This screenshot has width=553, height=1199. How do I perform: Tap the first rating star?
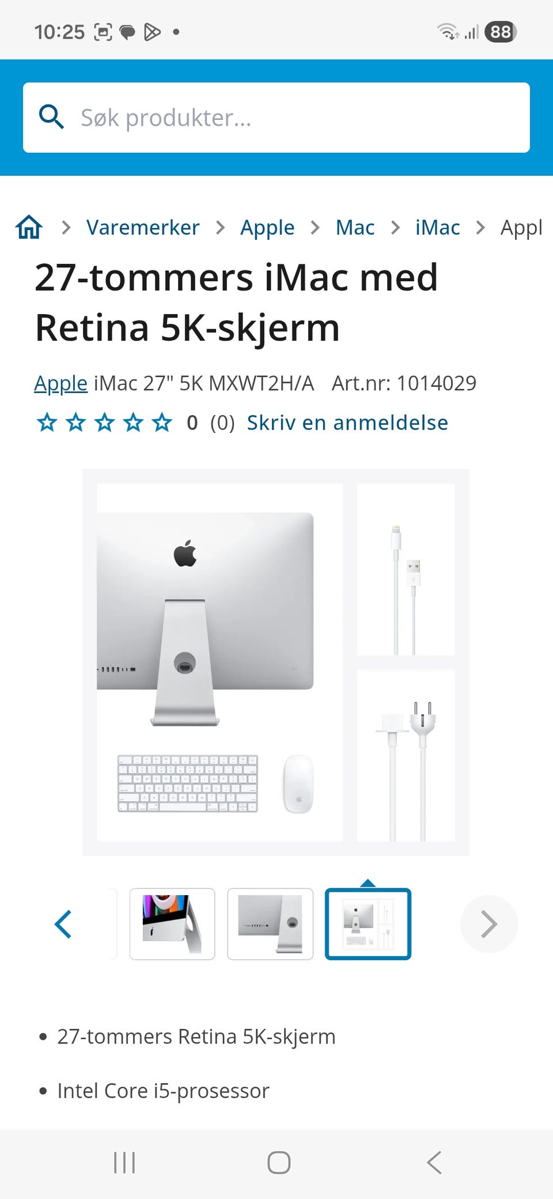coord(47,423)
